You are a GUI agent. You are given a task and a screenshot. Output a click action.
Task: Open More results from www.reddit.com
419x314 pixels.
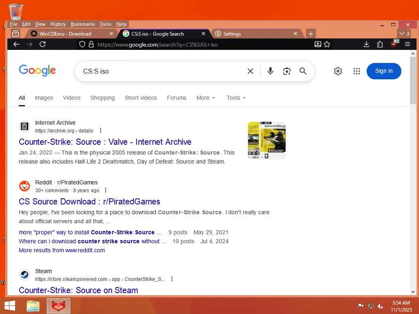62,251
